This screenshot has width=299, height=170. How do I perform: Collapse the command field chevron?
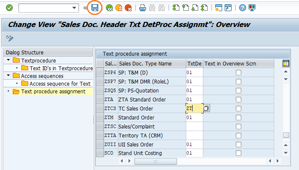(85, 8)
